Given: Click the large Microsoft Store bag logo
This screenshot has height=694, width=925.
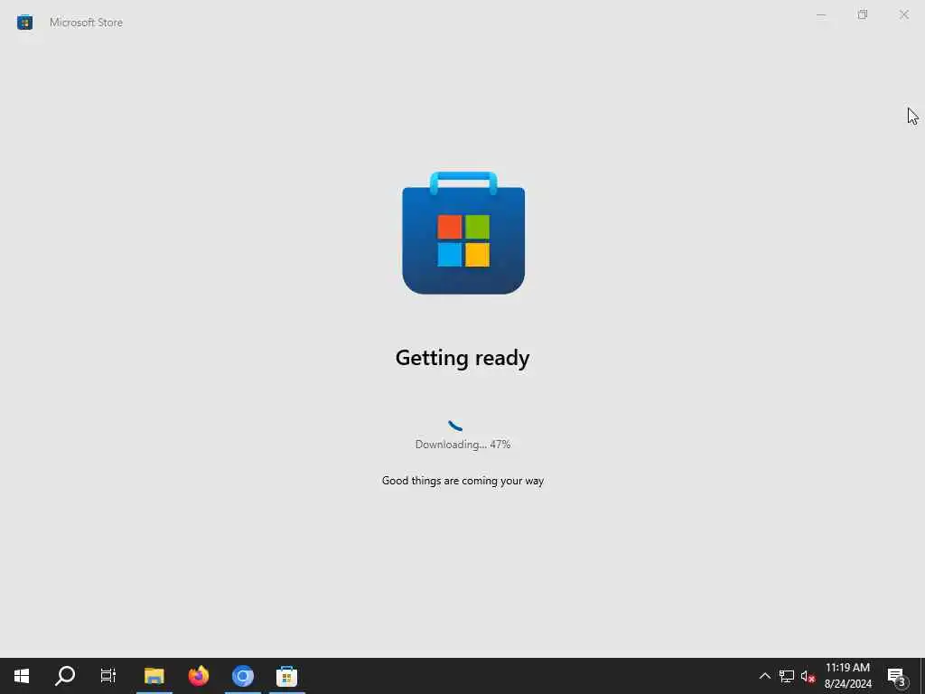Looking at the screenshot, I should 463,232.
